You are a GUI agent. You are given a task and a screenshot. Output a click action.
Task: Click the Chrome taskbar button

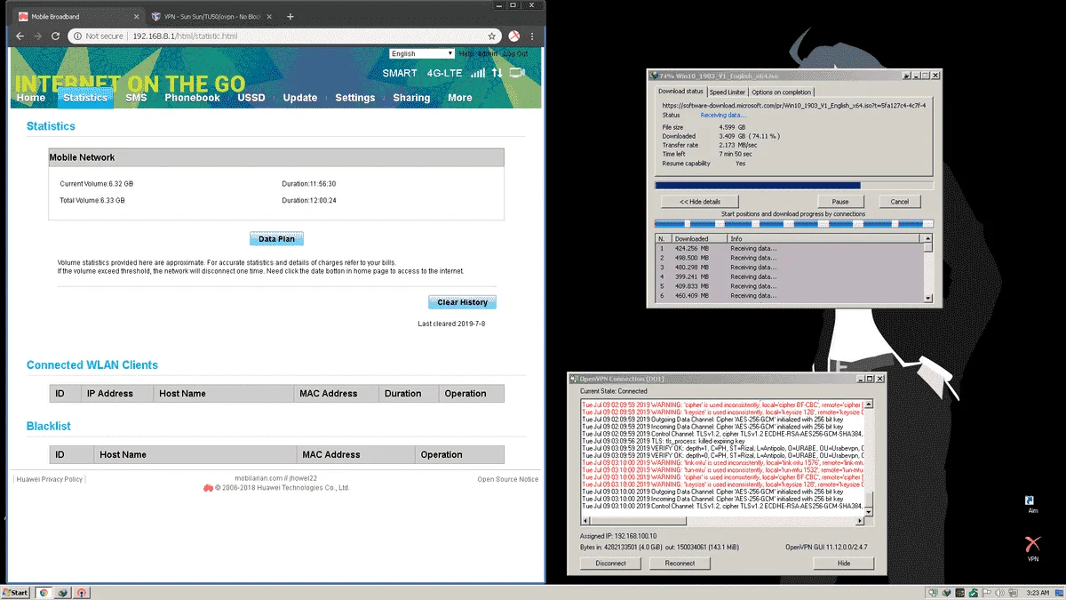pos(43,592)
